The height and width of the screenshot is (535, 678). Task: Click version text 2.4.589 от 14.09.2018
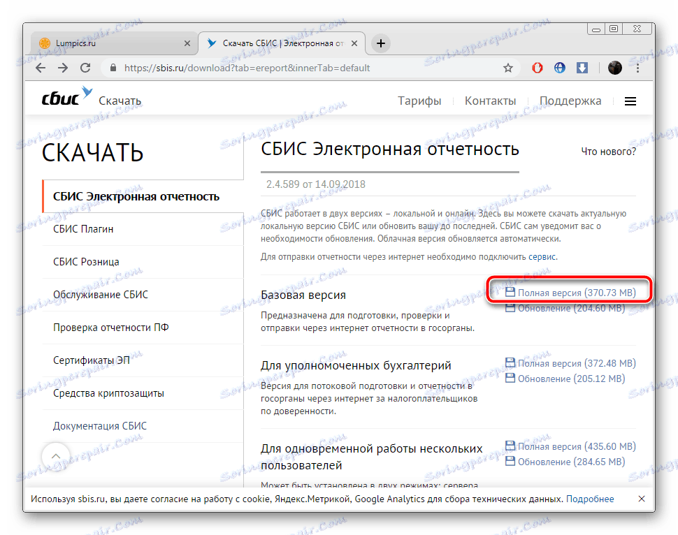(316, 184)
